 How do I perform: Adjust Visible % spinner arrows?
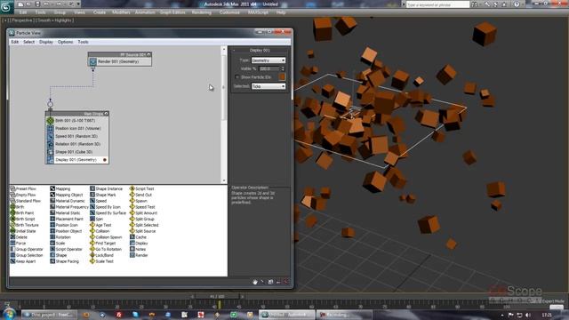point(283,68)
